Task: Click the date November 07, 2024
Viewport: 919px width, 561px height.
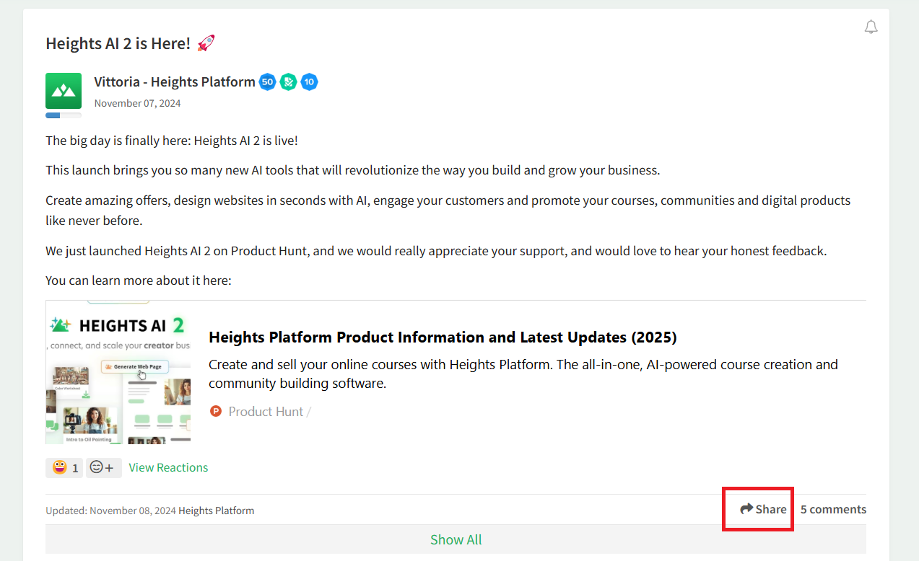Action: (137, 103)
